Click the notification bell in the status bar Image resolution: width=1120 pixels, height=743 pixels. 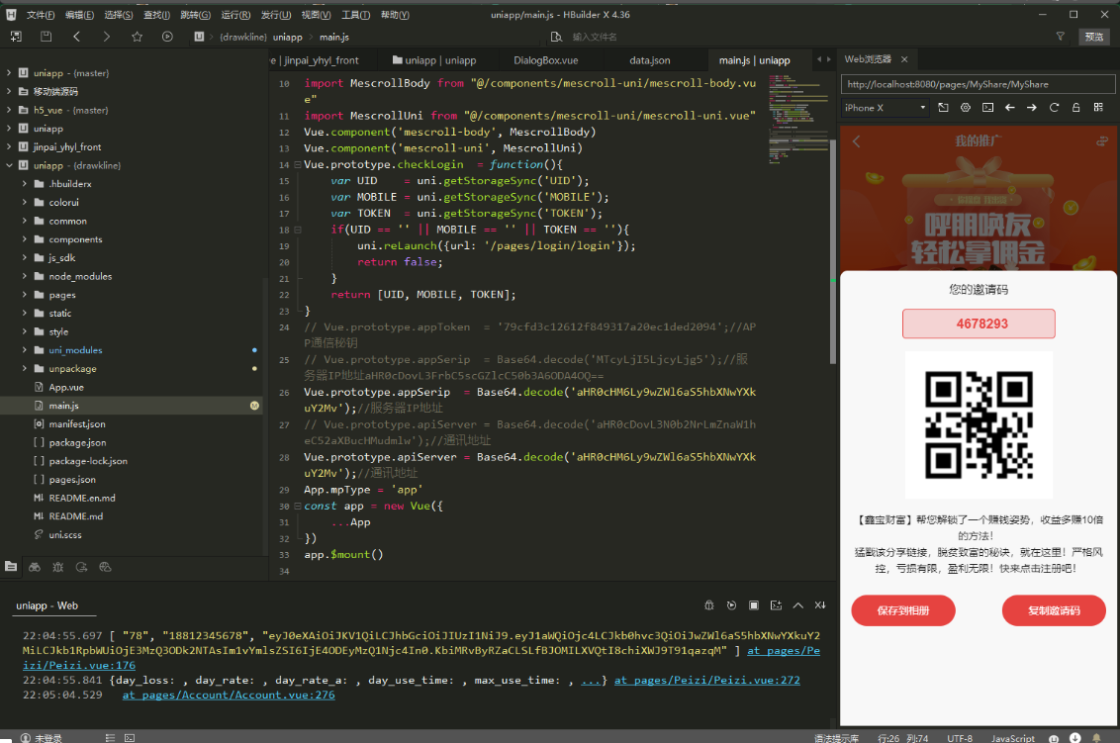[x=1096, y=738]
